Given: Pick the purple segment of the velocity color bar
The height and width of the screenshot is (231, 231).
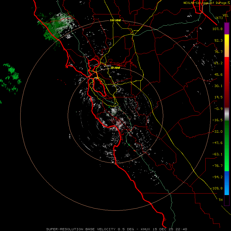Looking at the screenshot, I should (x=227, y=28).
